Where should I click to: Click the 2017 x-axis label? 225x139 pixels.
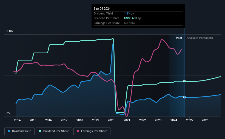(64, 120)
